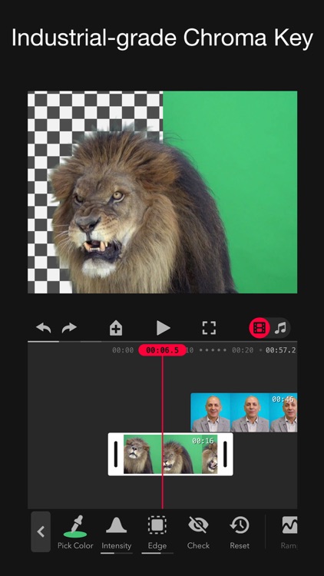Undo the last edit

(43, 328)
